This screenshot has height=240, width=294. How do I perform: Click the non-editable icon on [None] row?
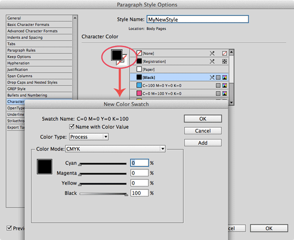click(x=212, y=53)
